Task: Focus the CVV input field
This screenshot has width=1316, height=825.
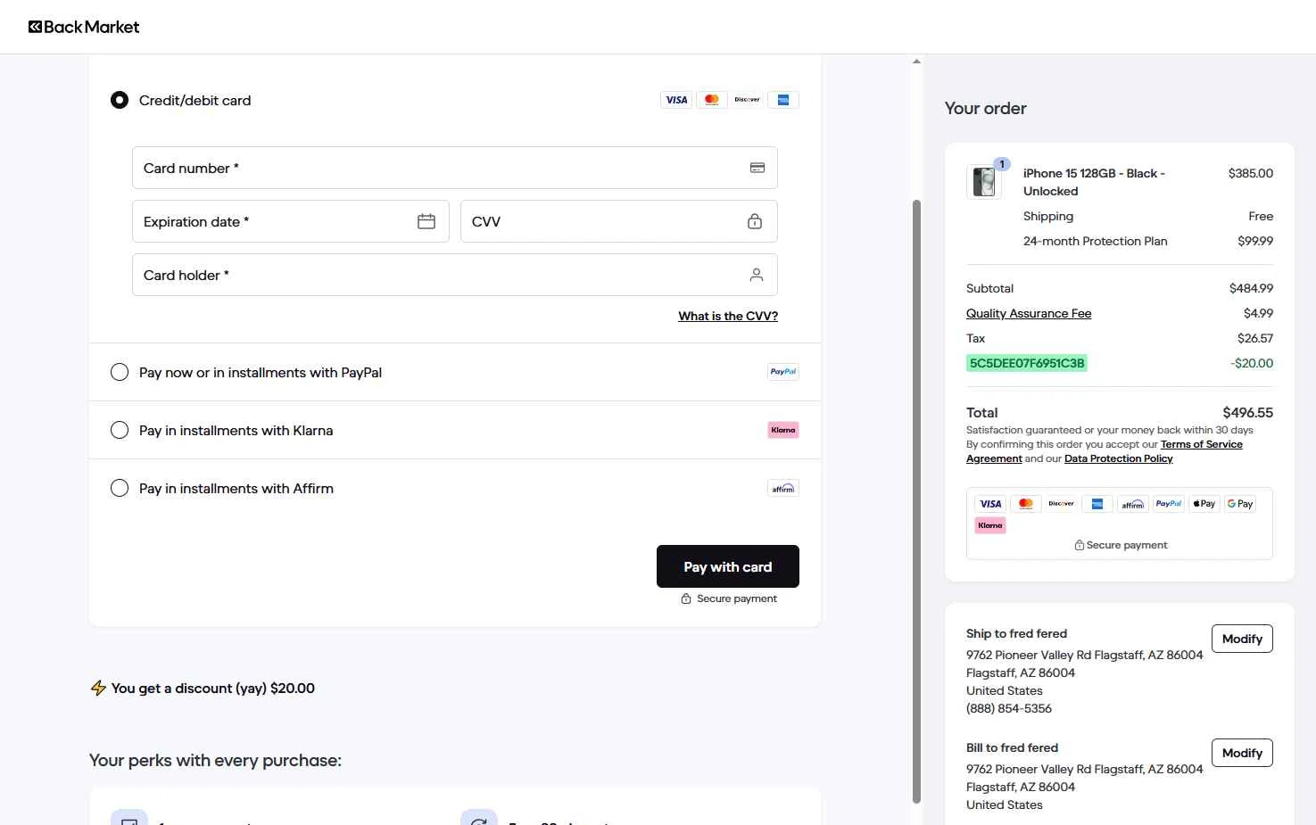Action: click(619, 221)
